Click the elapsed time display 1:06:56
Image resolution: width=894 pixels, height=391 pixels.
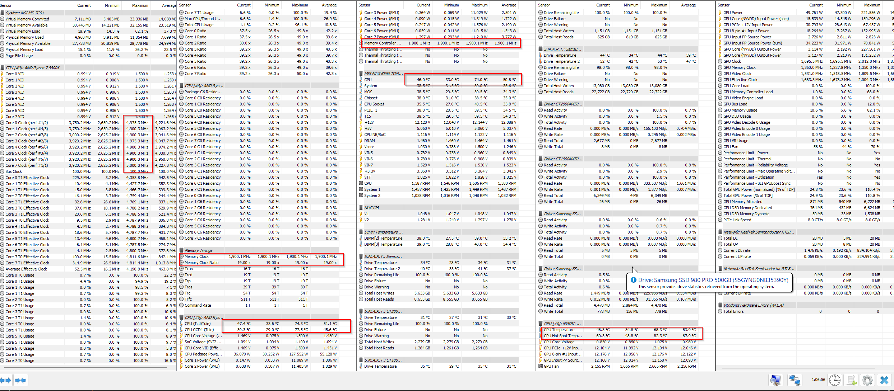[818, 380]
